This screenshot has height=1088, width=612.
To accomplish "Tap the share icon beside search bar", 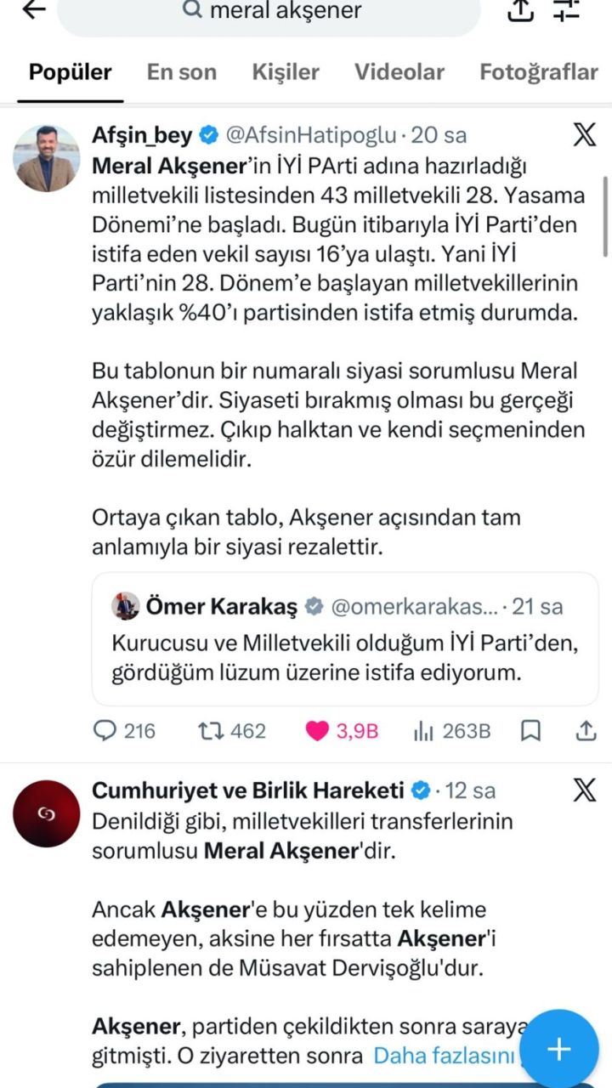I will pos(519,9).
